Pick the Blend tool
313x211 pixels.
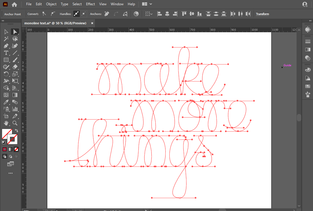pyautogui.click(x=15, y=102)
